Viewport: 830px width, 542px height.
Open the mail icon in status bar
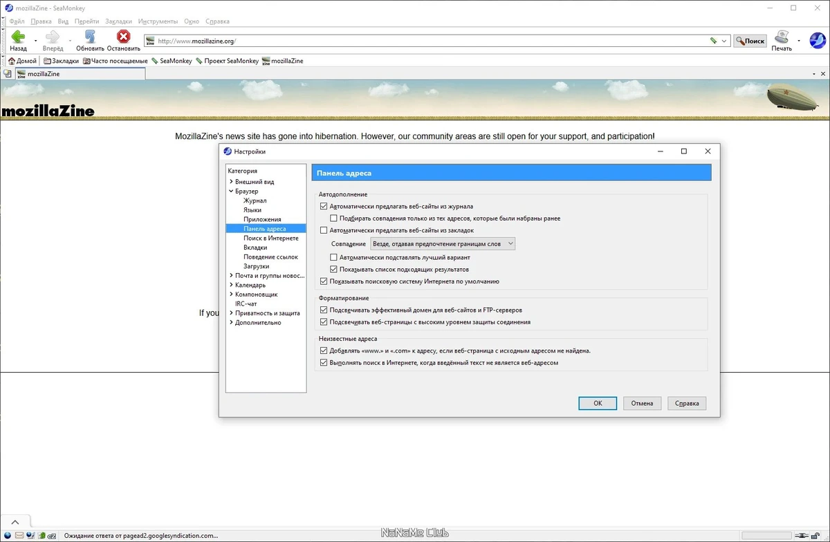(19, 535)
